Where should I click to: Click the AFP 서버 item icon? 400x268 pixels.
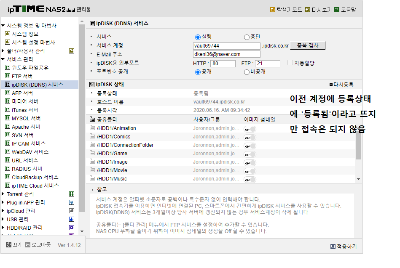click(x=8, y=93)
